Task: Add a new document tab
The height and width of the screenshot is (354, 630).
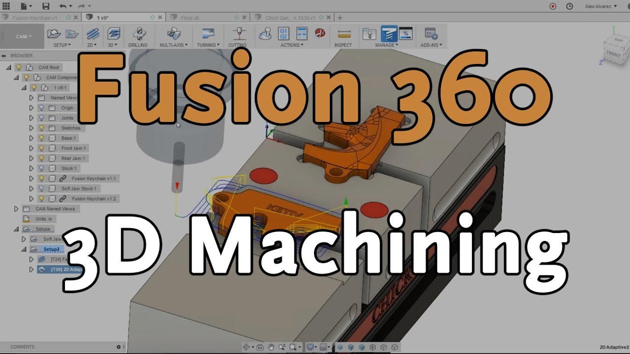Action: [340, 18]
